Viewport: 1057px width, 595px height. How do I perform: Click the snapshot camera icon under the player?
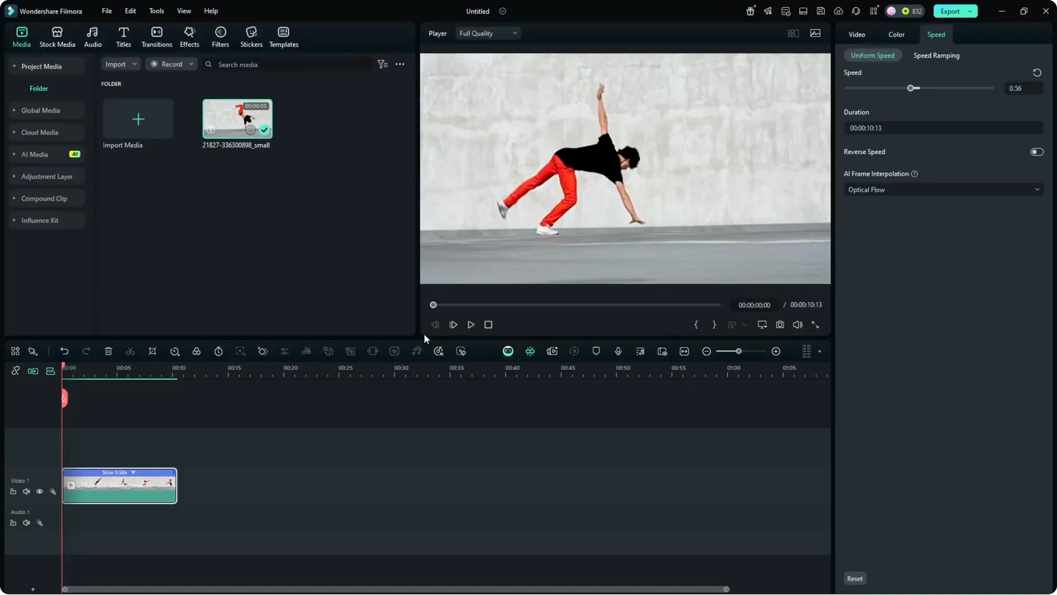click(x=780, y=324)
